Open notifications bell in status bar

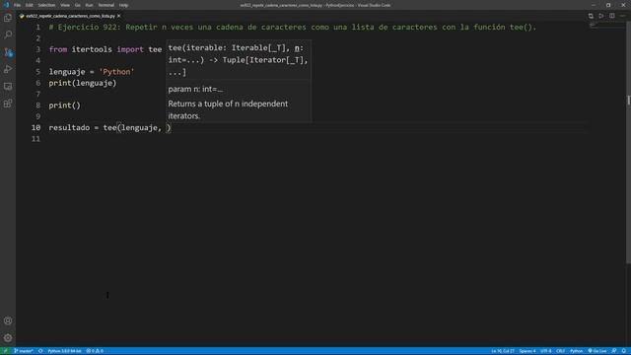624,351
